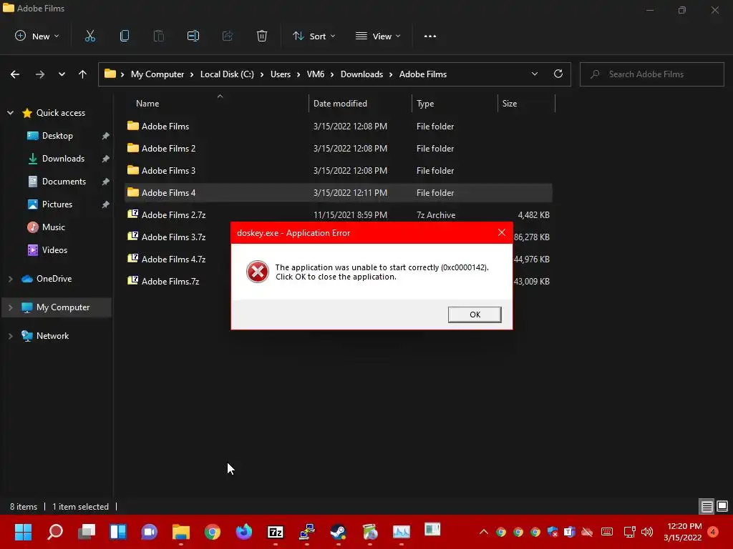
Task: Open taskbar Search magnifier
Action: point(55,531)
